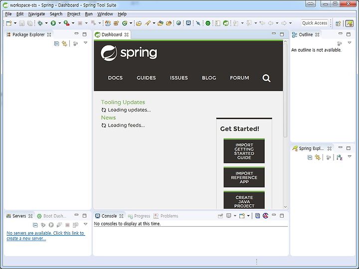
Task: Open the BLOG link on Spring dashboard
Action: click(209, 78)
